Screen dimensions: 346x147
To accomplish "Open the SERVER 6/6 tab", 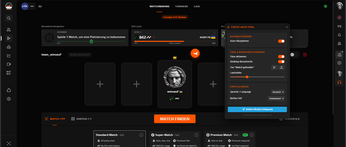I will [x=289, y=119].
